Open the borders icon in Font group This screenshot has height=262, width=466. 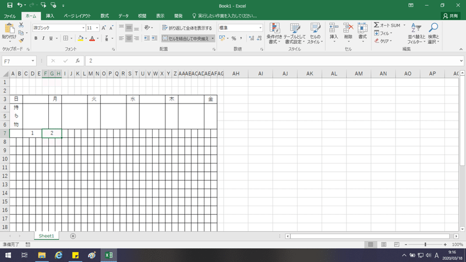tap(66, 38)
